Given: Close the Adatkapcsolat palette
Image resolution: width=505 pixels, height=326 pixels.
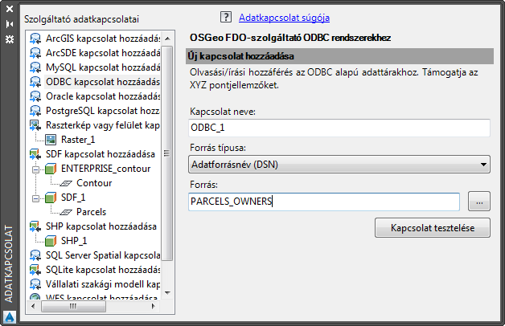Looking at the screenshot, I should [x=10, y=9].
